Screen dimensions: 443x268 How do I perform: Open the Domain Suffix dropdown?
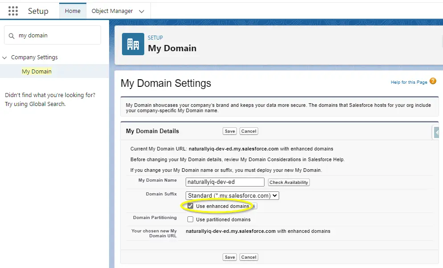pyautogui.click(x=232, y=195)
